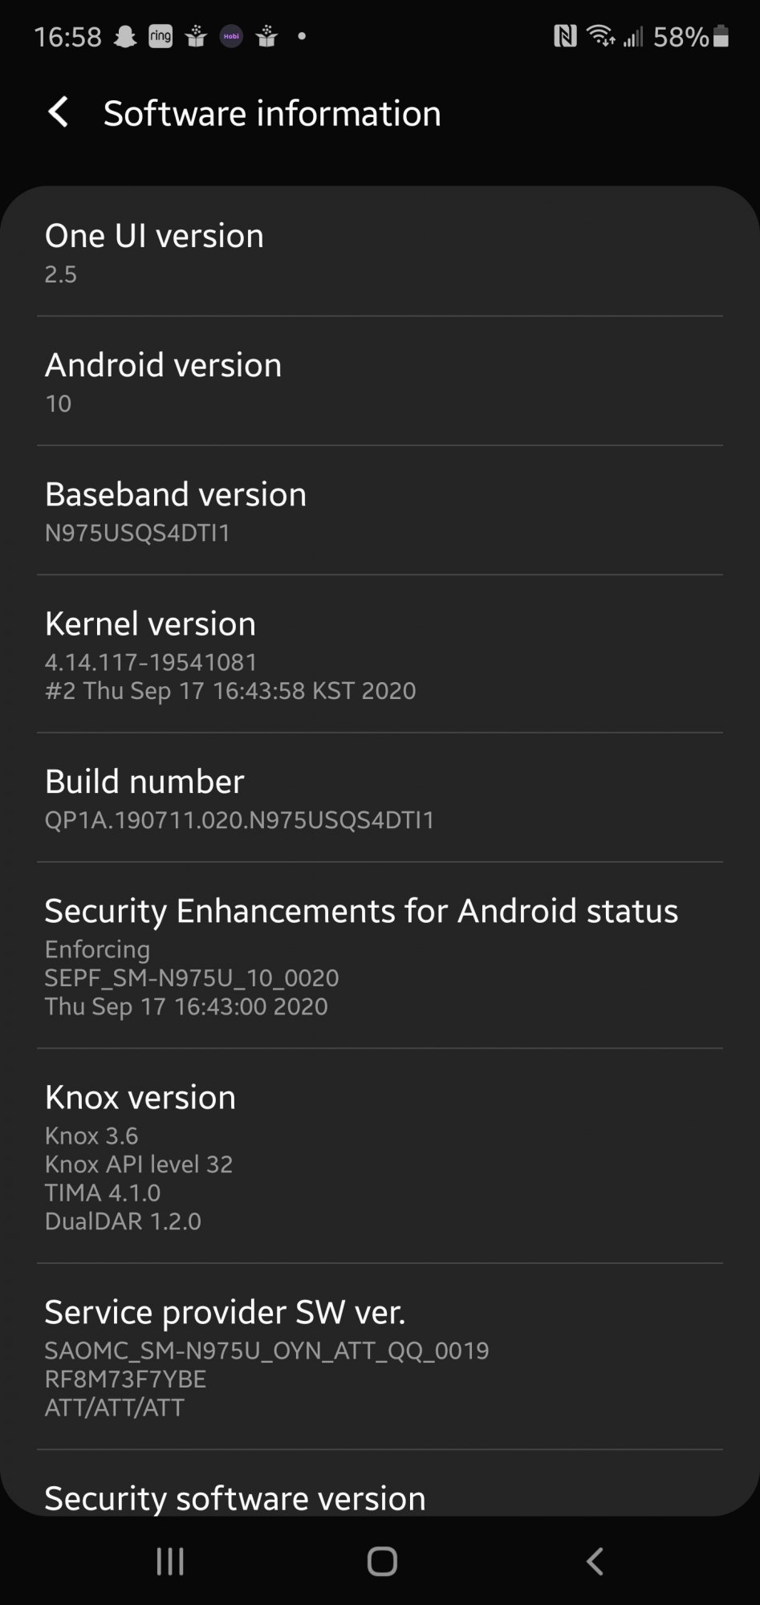The width and height of the screenshot is (760, 1605).
Task: Tap the bottom navigation Back chevron
Action: point(595,1562)
